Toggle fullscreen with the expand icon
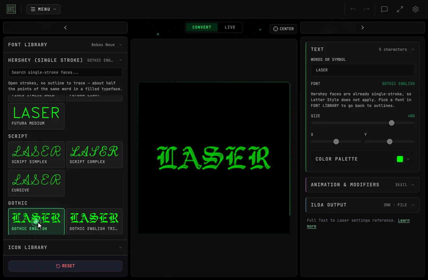The image size is (428, 280). click(400, 9)
